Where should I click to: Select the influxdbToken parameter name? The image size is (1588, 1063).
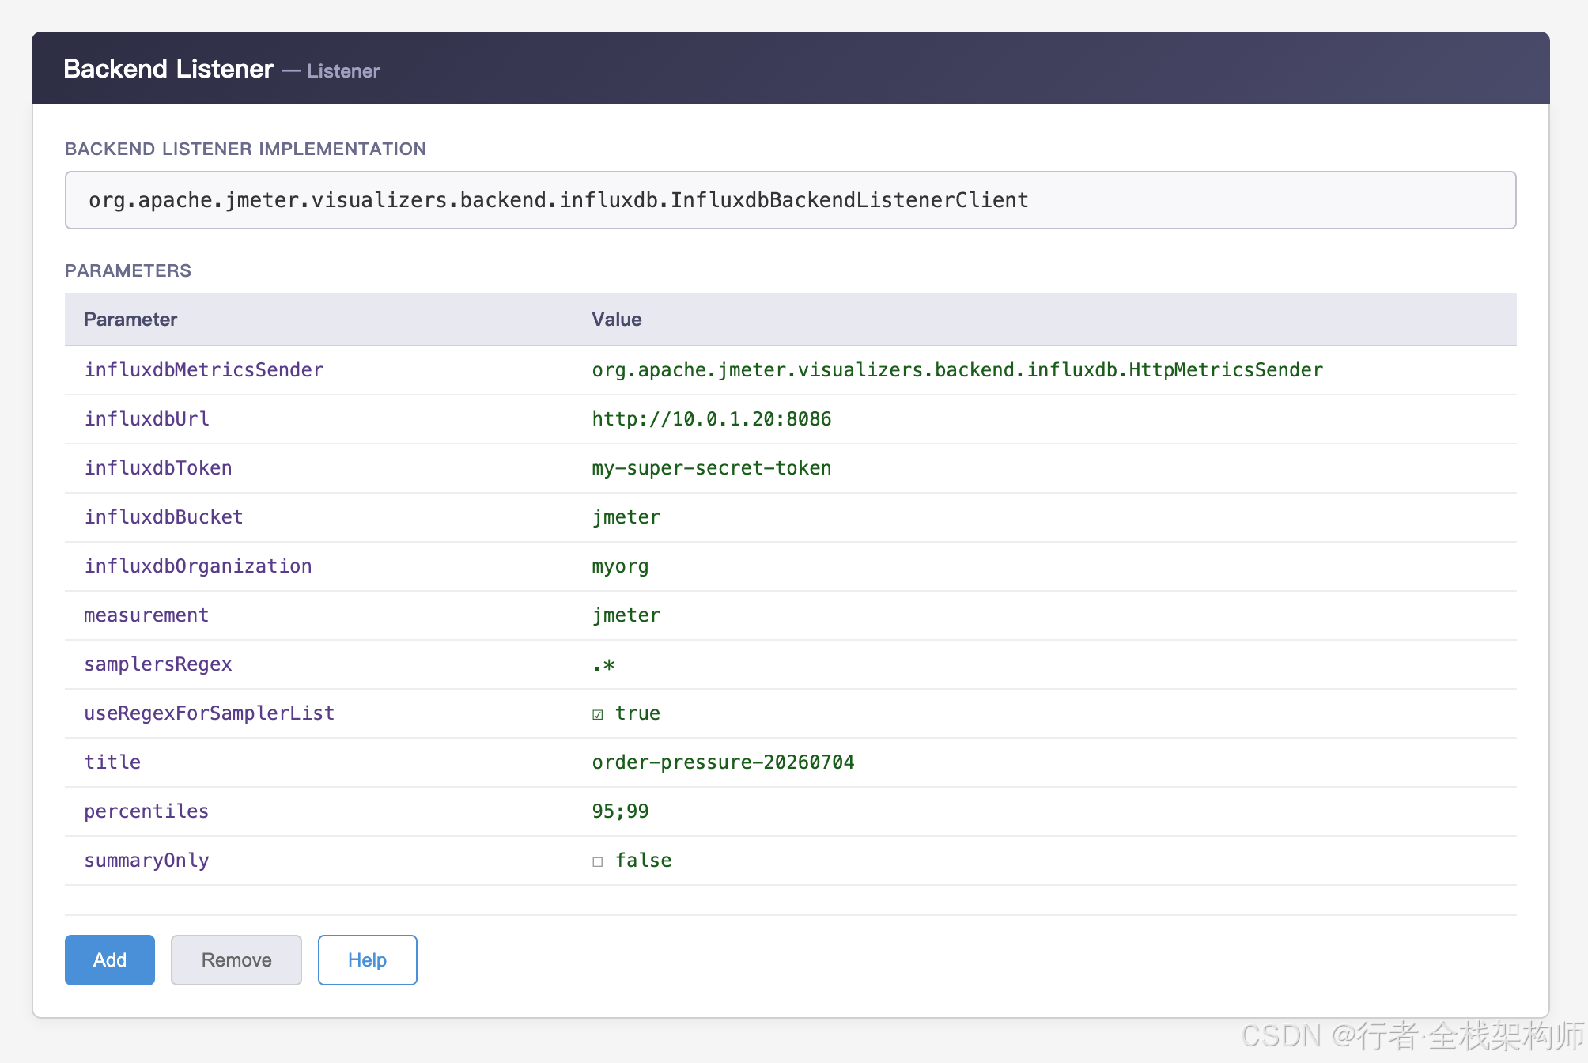[158, 468]
